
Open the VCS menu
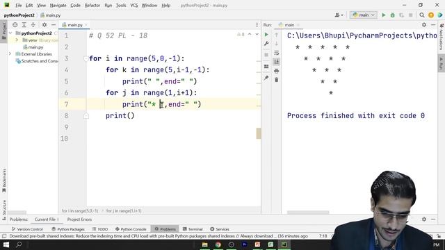(134, 6)
